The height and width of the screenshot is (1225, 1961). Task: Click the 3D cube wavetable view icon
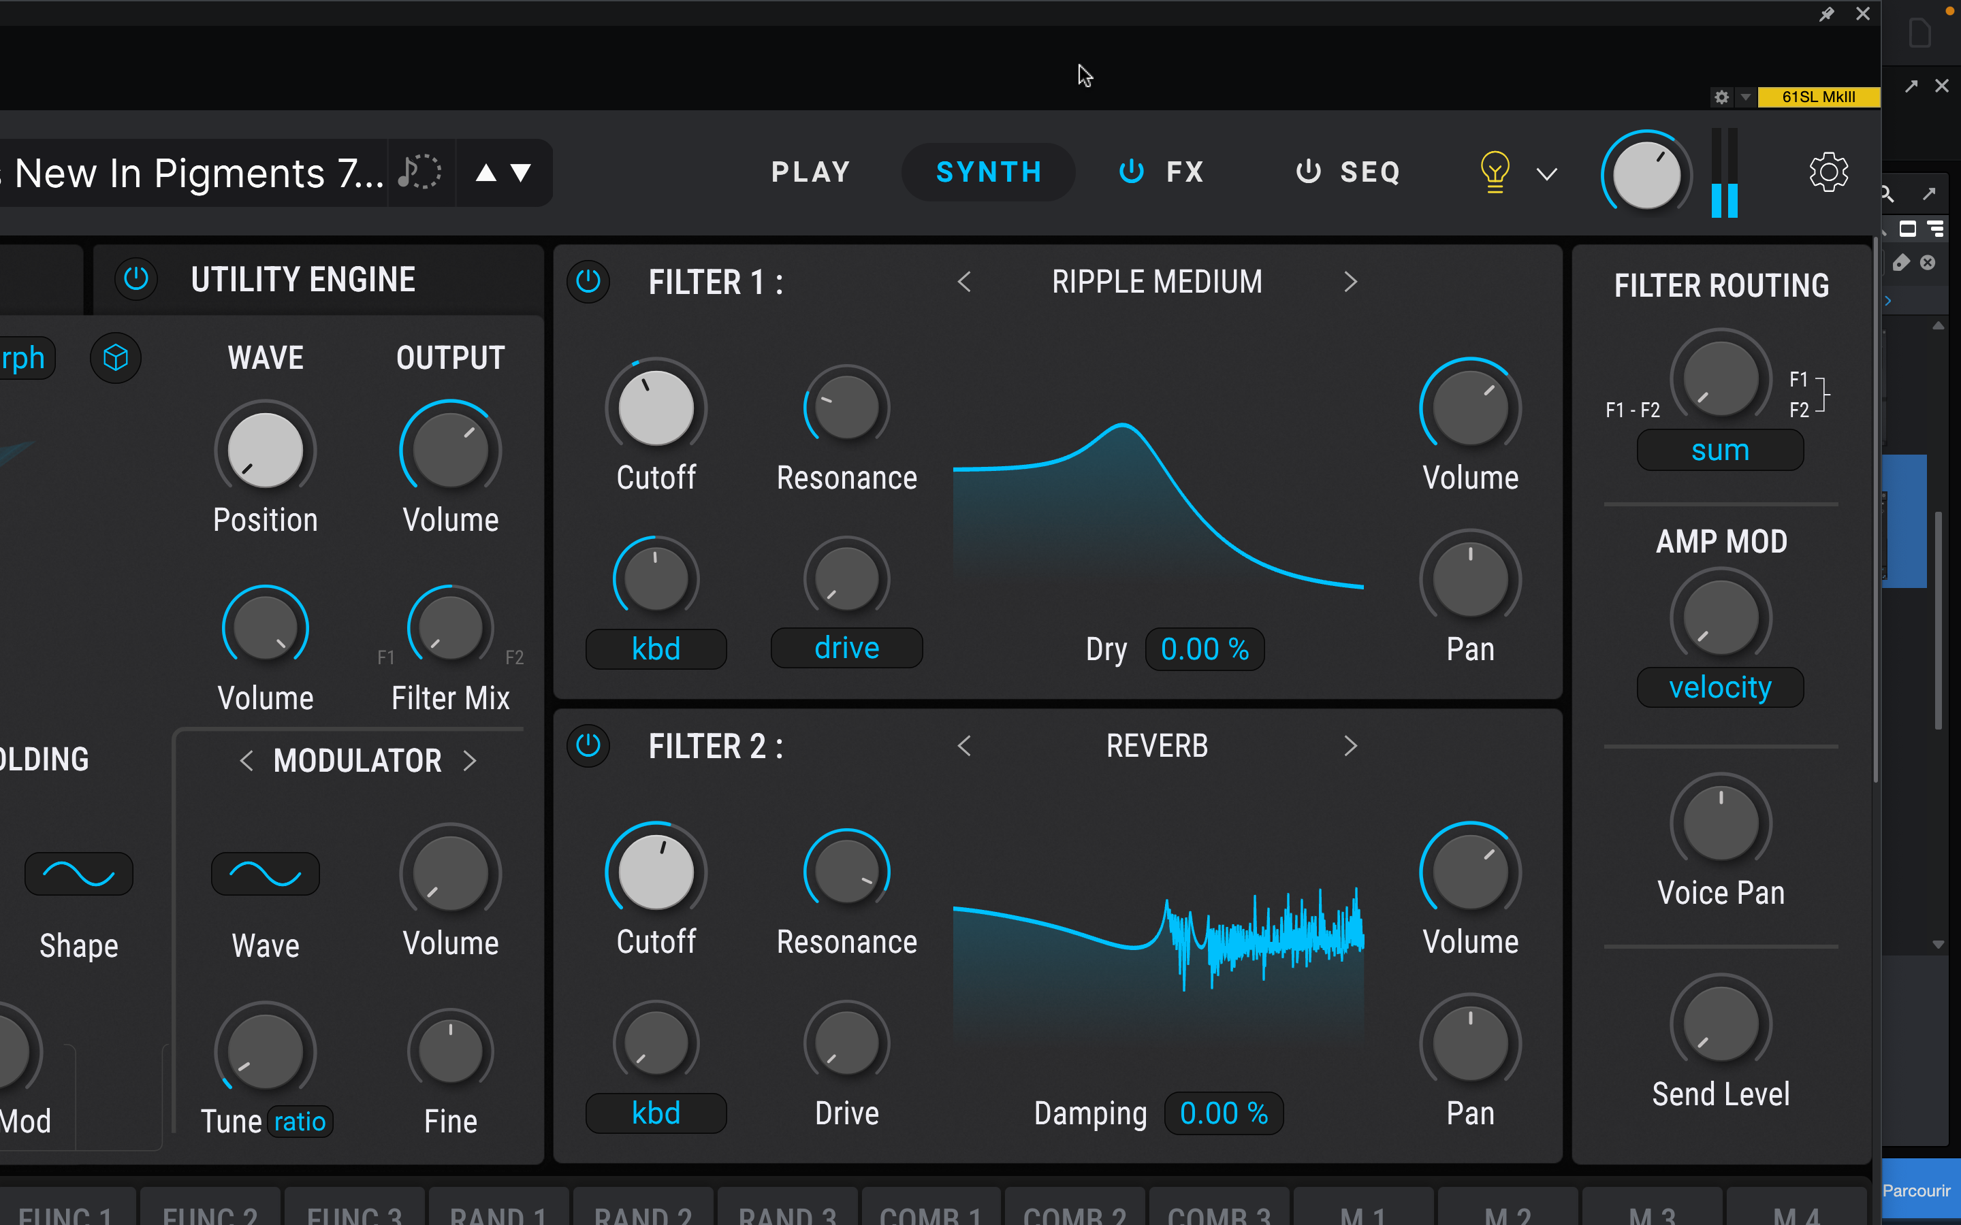pyautogui.click(x=116, y=357)
